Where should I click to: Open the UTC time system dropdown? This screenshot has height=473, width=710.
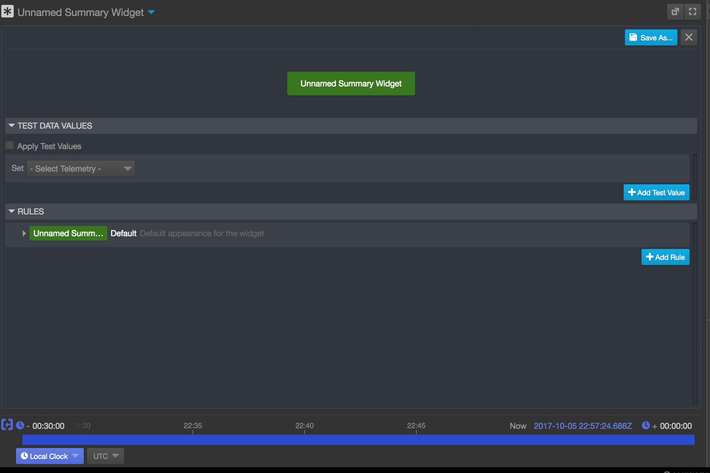click(x=105, y=456)
